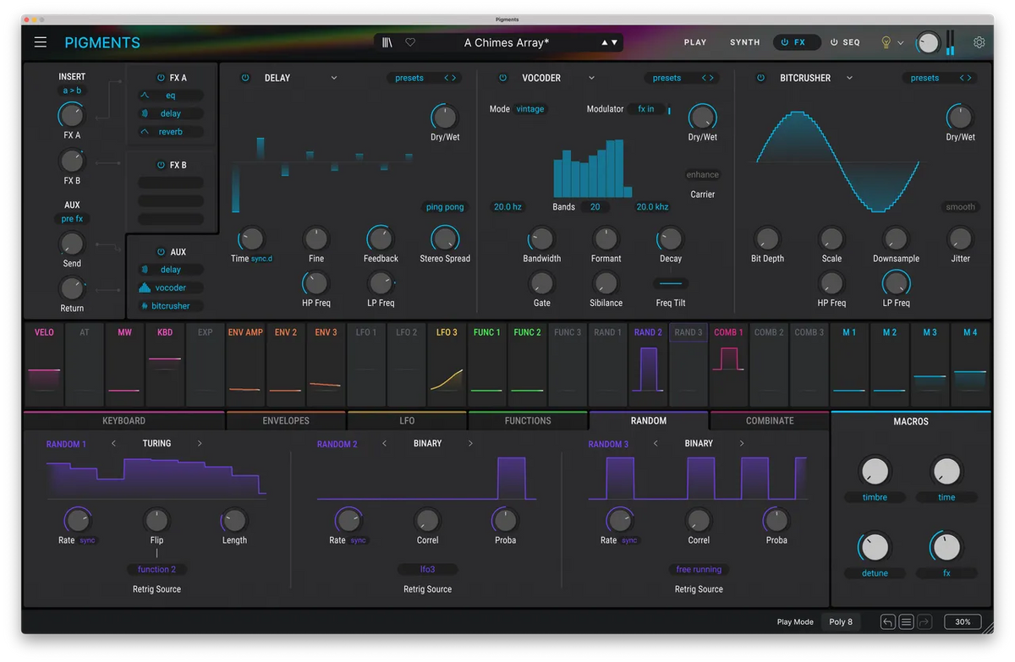Toggle the Delay effect power button
This screenshot has height=662, width=1015.
click(245, 78)
